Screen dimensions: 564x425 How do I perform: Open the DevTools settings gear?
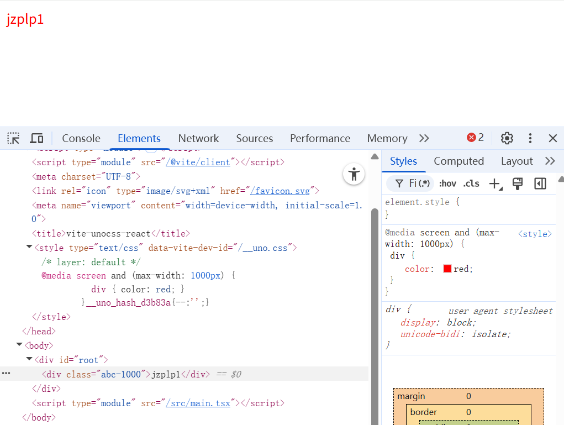click(507, 138)
